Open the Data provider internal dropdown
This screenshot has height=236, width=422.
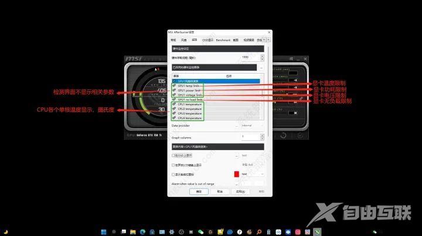(x=252, y=126)
